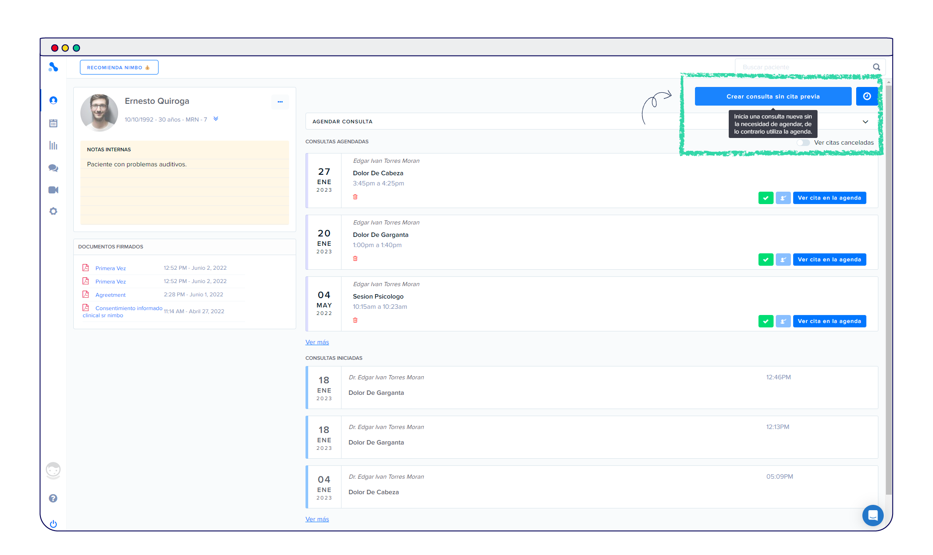Delete the Dolor De Cabeza appointment

pos(355,197)
